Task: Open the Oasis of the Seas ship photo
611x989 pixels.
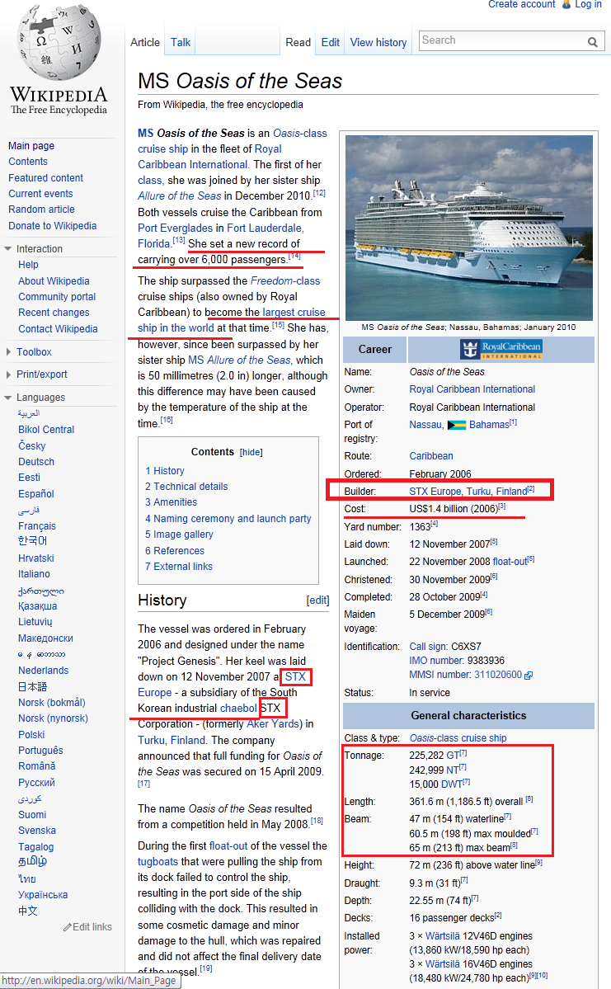Action: (x=468, y=228)
